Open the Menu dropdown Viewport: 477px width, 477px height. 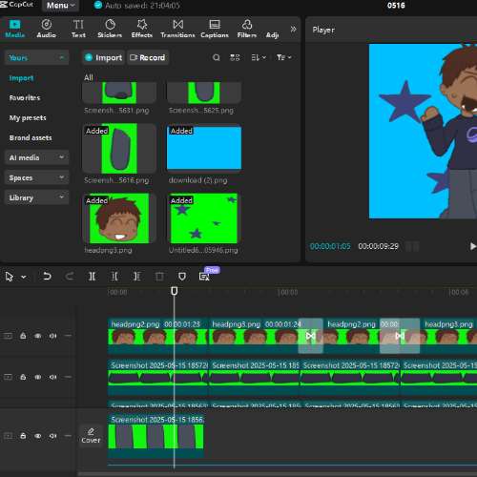tap(60, 6)
